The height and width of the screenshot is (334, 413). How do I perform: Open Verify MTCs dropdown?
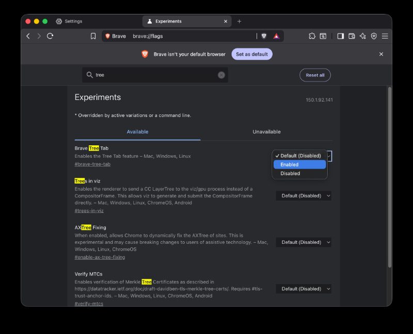pos(304,289)
